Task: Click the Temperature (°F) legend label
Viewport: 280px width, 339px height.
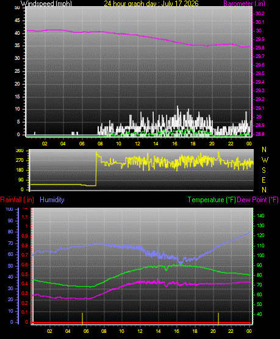Action: click(x=212, y=200)
